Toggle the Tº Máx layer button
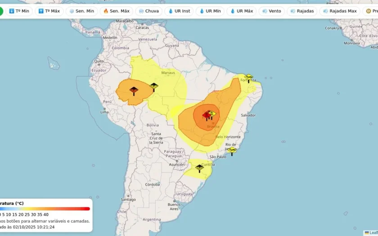The image size is (378, 236). point(49,11)
